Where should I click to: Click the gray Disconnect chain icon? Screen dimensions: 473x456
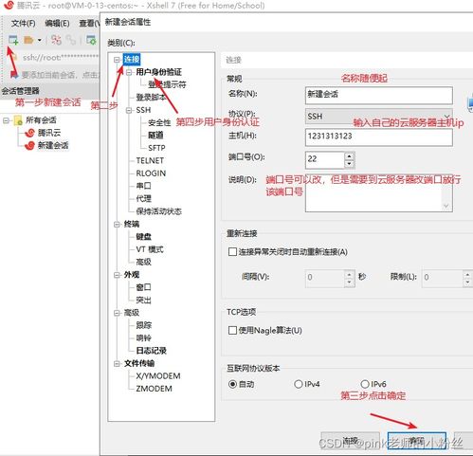71,40
